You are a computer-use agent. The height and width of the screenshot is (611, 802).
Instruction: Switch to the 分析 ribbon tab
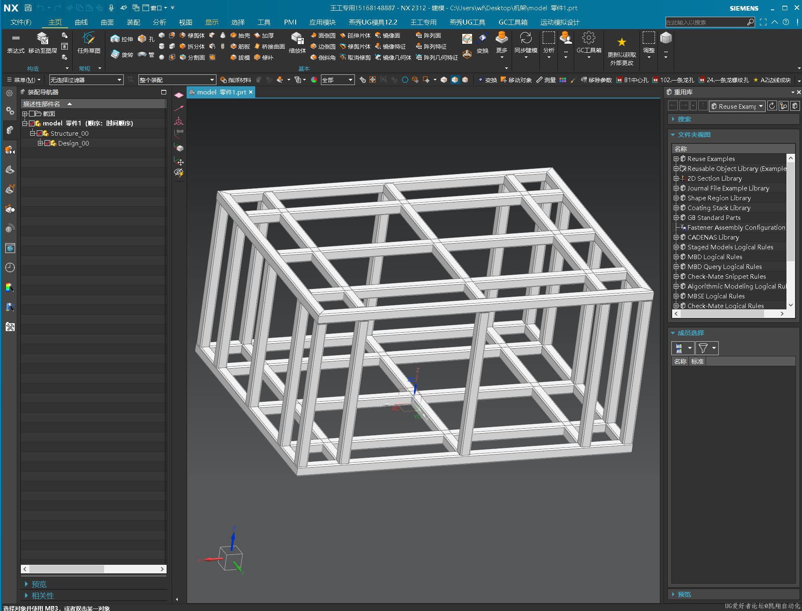coord(159,22)
